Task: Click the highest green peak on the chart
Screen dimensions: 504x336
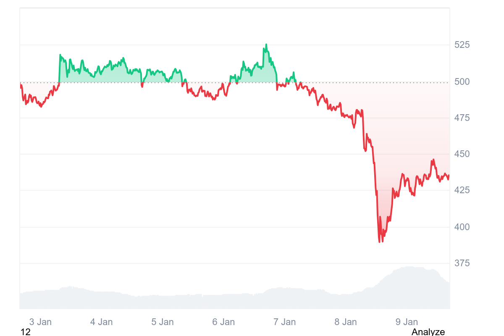Action: pyautogui.click(x=266, y=45)
